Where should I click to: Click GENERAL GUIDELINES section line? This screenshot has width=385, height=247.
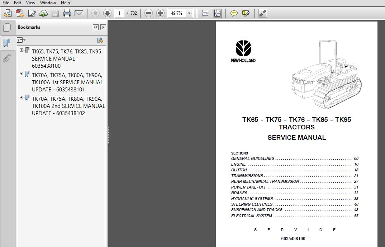(295, 158)
